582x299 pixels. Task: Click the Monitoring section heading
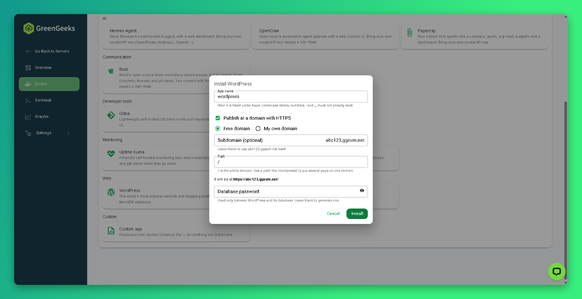click(x=112, y=140)
